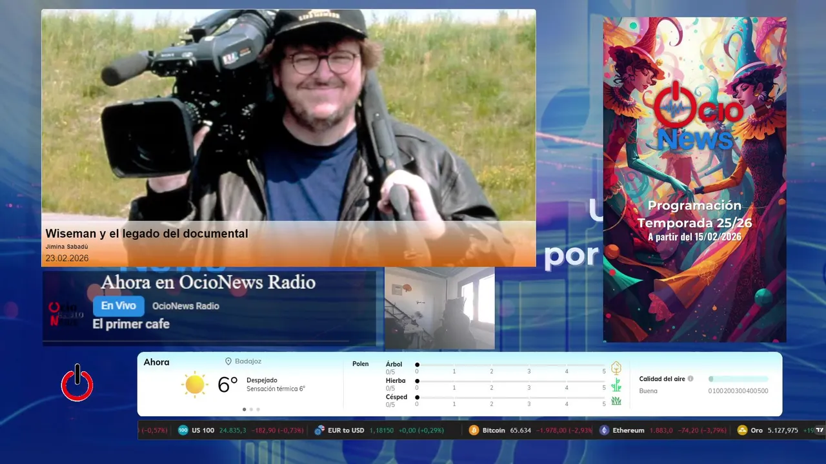Click the author name Jimina Sabadú

click(66, 247)
